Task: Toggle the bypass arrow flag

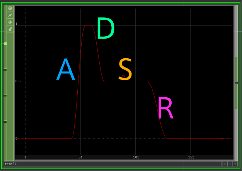Action: (10, 22)
